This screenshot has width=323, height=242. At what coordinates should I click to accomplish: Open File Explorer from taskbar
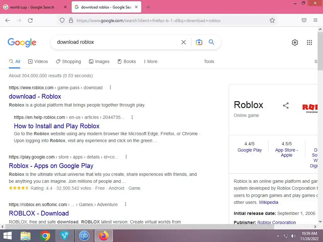pyautogui.click(x=26, y=236)
